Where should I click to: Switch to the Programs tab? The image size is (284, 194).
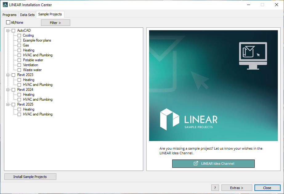(x=10, y=15)
